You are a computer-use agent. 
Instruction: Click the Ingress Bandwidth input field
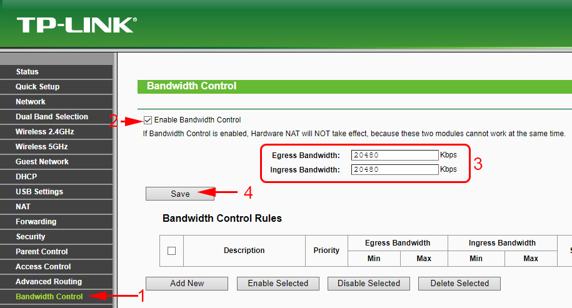tap(394, 169)
